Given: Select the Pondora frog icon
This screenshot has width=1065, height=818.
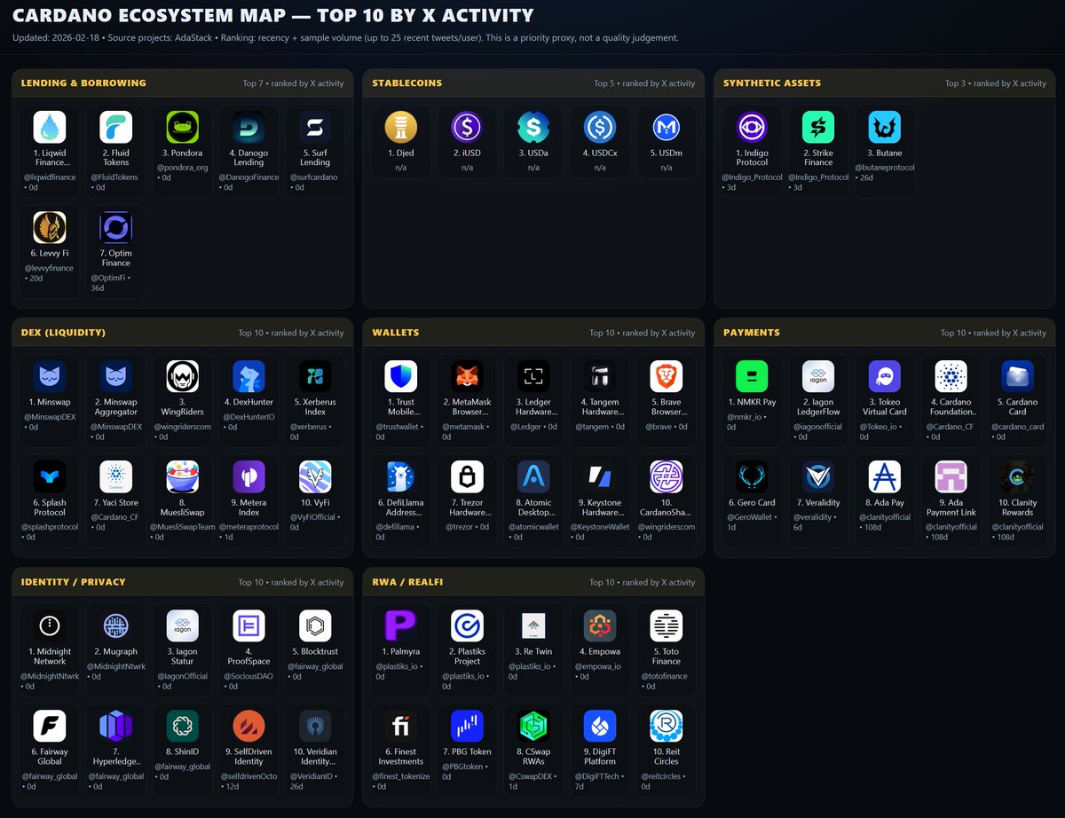Looking at the screenshot, I should pyautogui.click(x=183, y=127).
